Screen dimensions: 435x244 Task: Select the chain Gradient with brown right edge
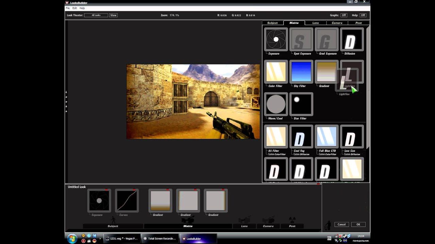[x=216, y=201]
